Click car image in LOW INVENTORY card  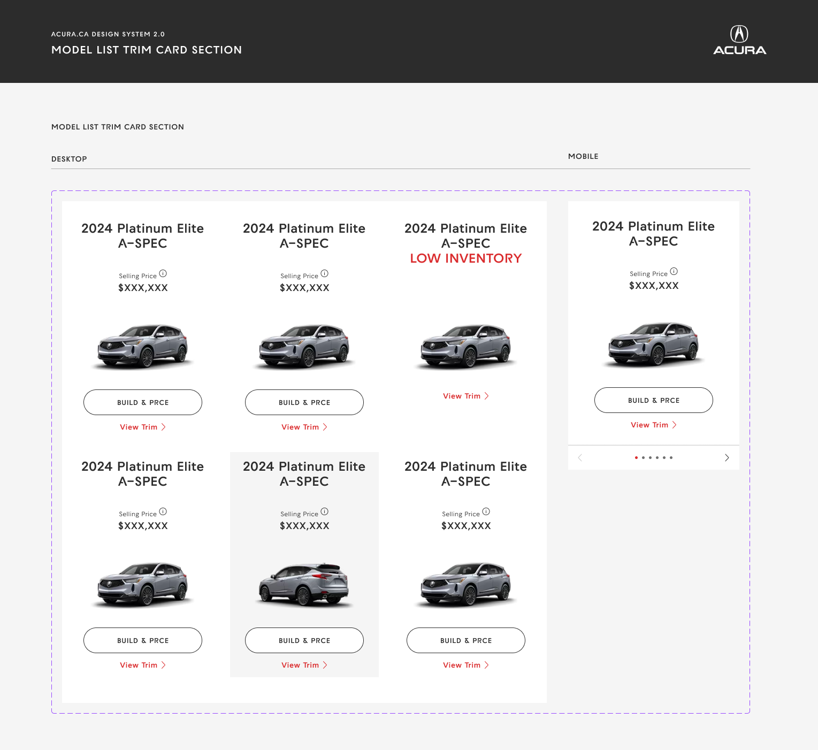pyautogui.click(x=466, y=346)
